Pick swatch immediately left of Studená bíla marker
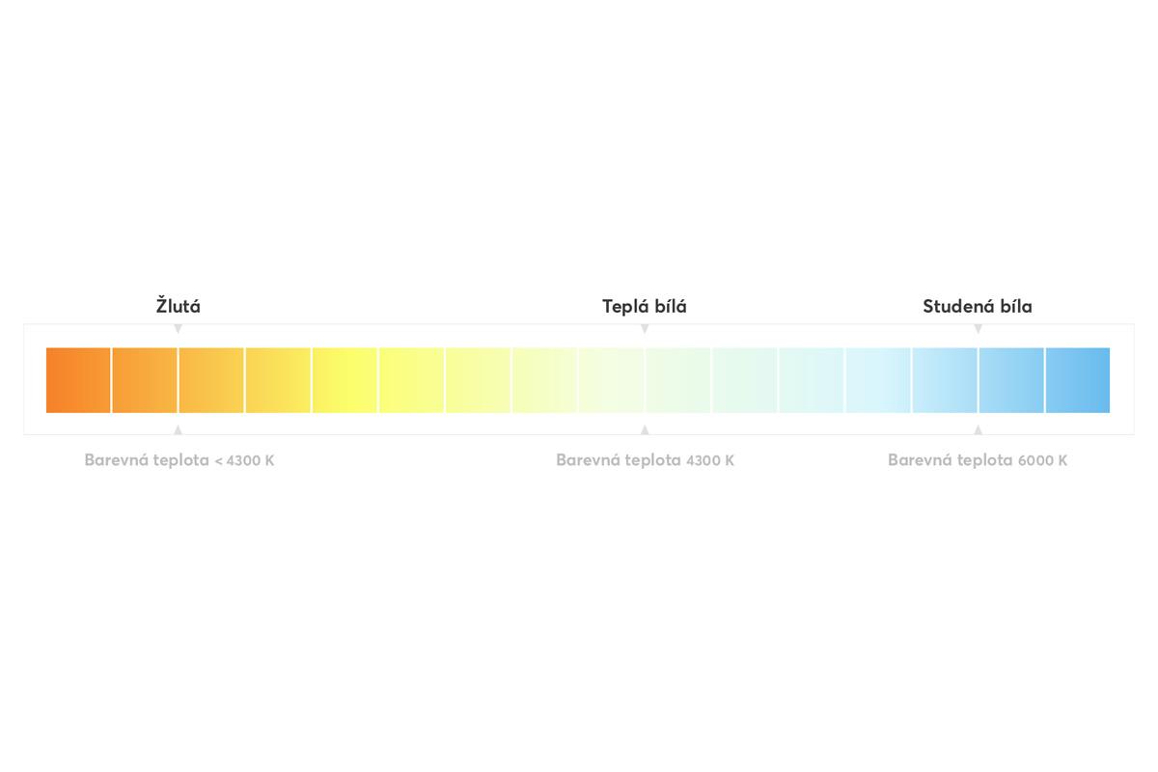 click(x=945, y=380)
